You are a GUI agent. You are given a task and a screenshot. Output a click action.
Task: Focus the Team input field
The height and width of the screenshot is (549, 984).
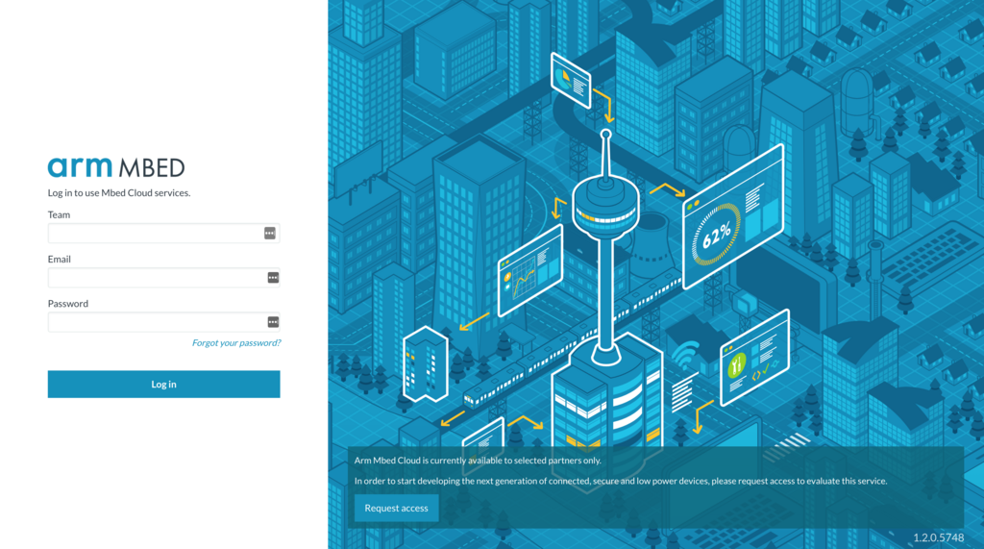pos(163,233)
